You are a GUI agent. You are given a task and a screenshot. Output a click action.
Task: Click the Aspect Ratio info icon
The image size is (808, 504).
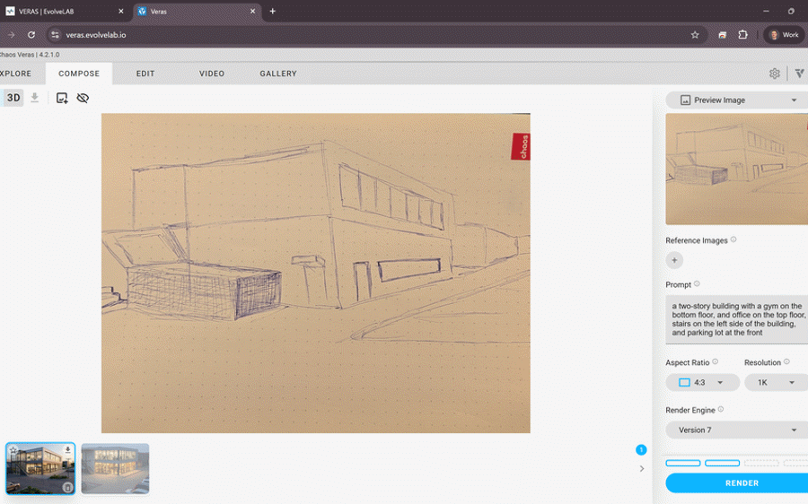[715, 361]
